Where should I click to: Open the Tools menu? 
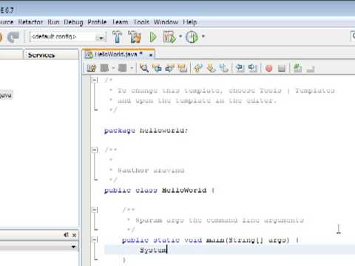pyautogui.click(x=141, y=22)
